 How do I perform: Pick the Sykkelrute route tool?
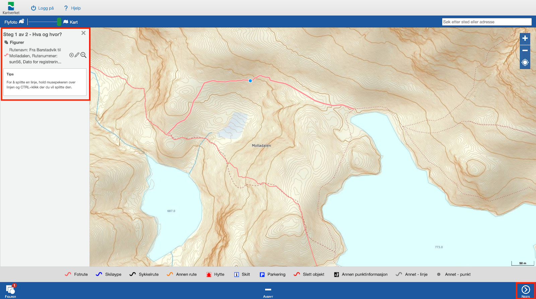tap(144, 274)
